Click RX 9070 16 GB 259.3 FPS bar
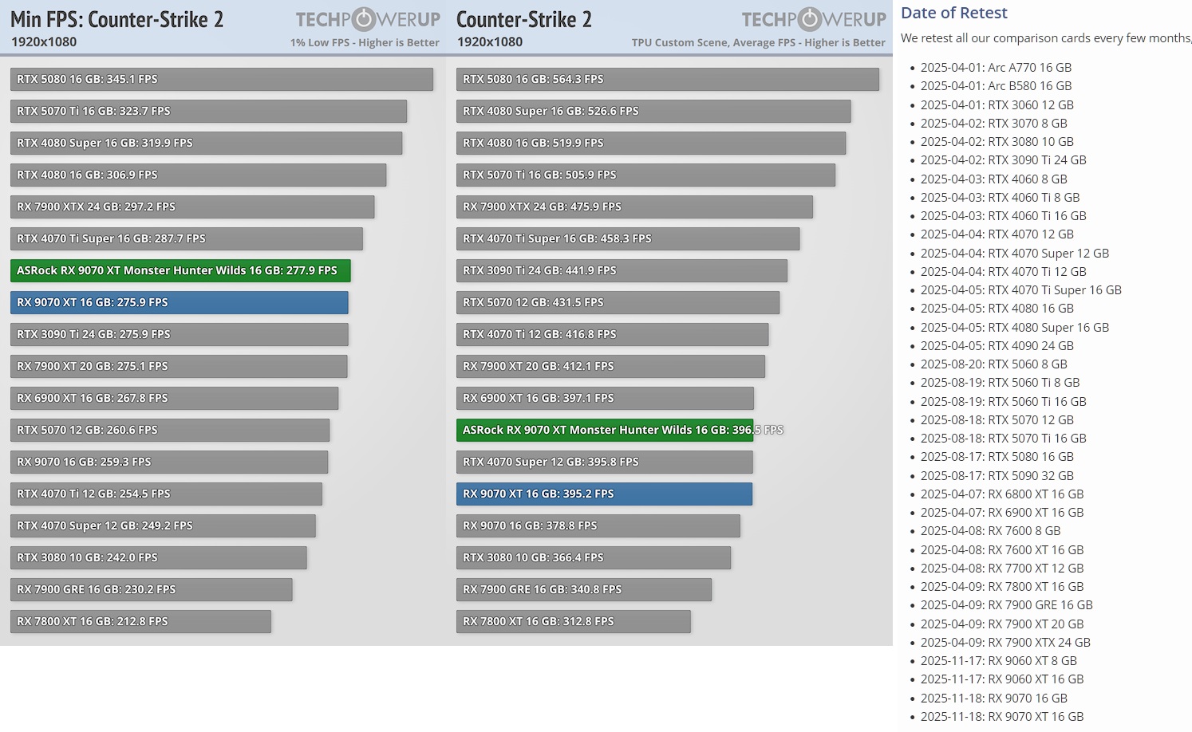 169,462
